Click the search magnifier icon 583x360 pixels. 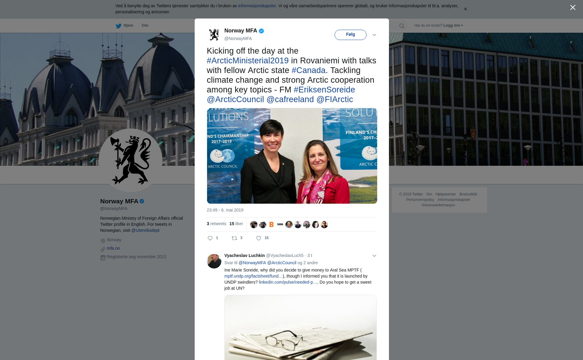coord(402,26)
